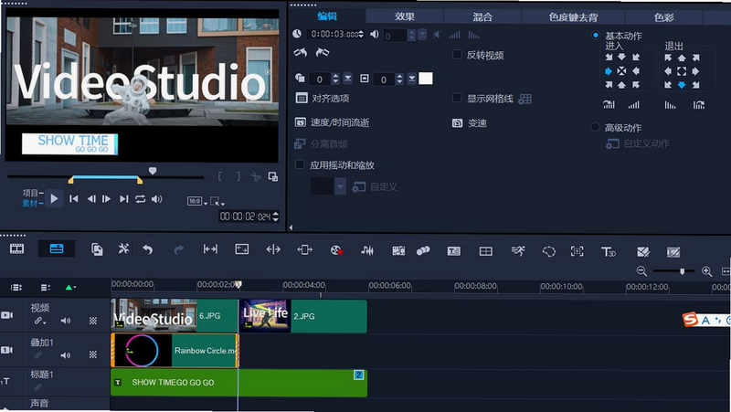Click the undo arrow in timeline toolbar
Viewport: 731px width, 412px height.
coord(148,250)
